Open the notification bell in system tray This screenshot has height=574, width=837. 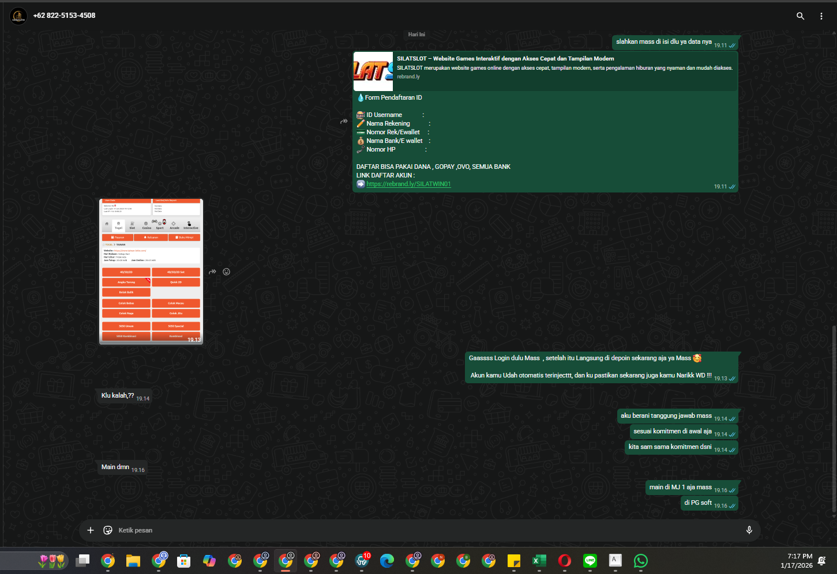point(822,561)
